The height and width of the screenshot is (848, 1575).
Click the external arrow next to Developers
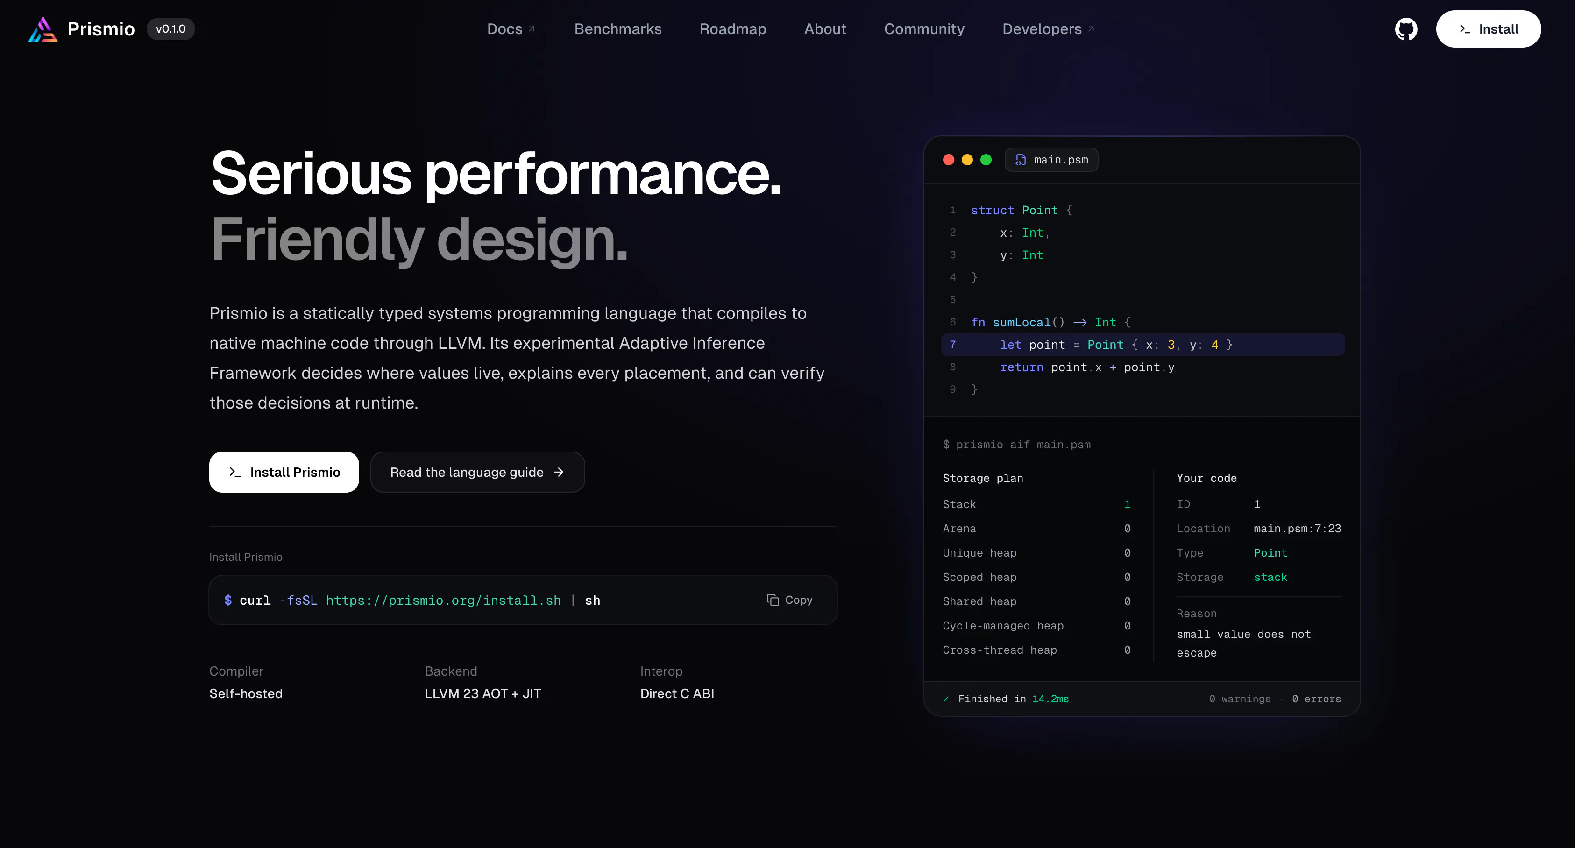coord(1091,29)
